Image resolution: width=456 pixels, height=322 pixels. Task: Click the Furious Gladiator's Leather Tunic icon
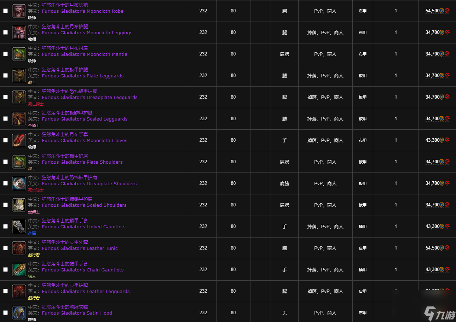(x=19, y=248)
